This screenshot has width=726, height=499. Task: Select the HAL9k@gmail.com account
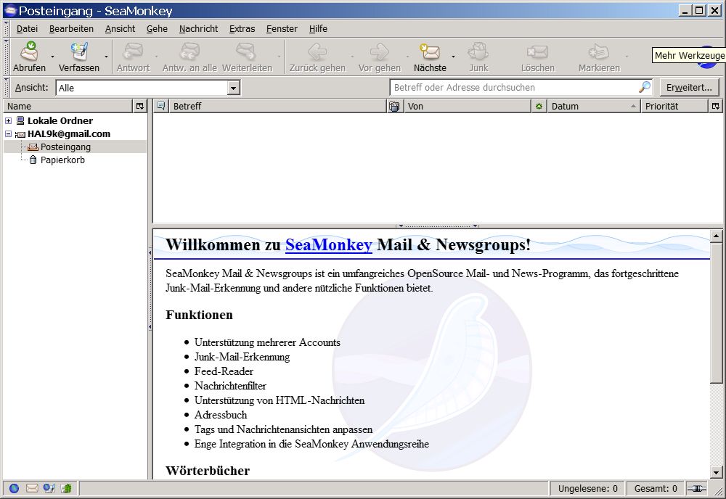69,133
